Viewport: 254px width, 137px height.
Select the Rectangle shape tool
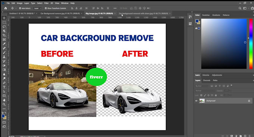(x=4, y=96)
